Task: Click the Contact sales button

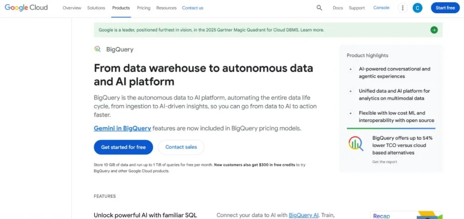Action: [181, 147]
